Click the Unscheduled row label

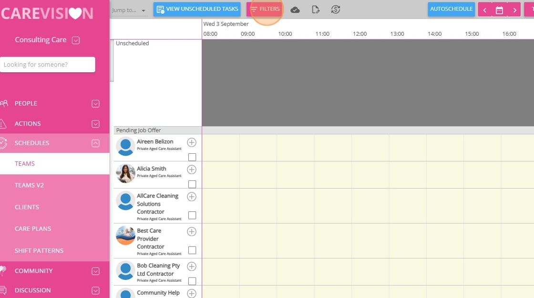[x=132, y=43]
